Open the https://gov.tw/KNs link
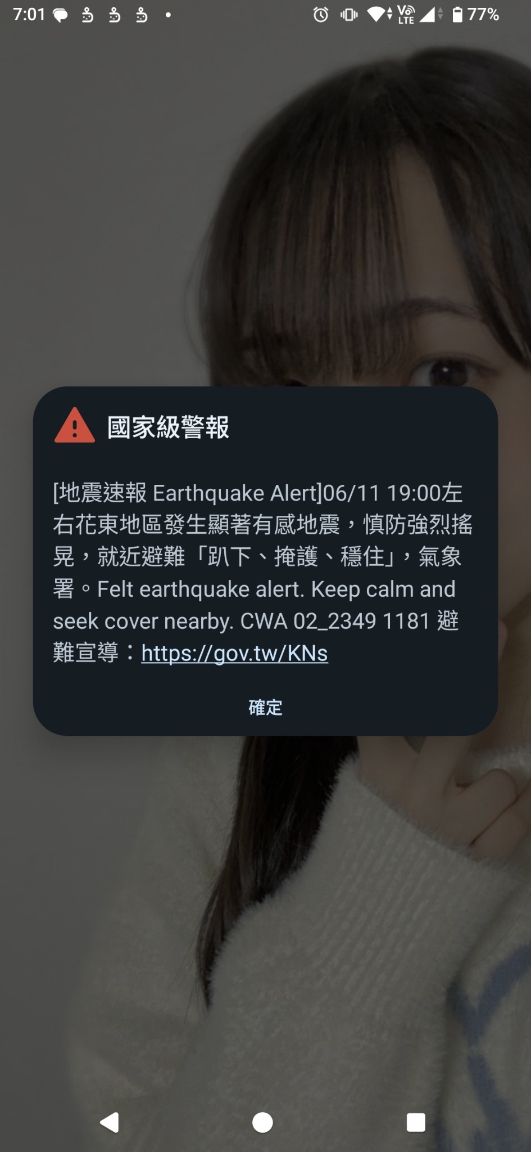Image resolution: width=531 pixels, height=1152 pixels. [234, 653]
